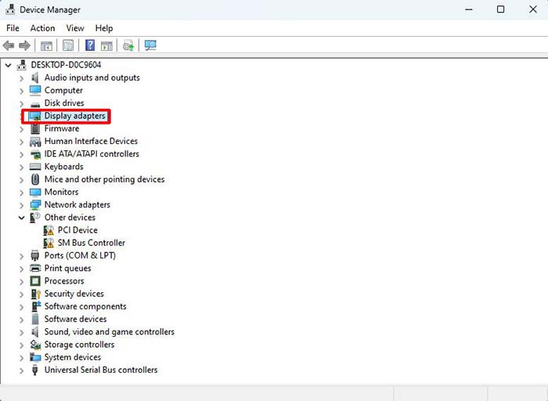
Task: Click the scan for hardware changes monitor icon
Action: pyautogui.click(x=150, y=45)
